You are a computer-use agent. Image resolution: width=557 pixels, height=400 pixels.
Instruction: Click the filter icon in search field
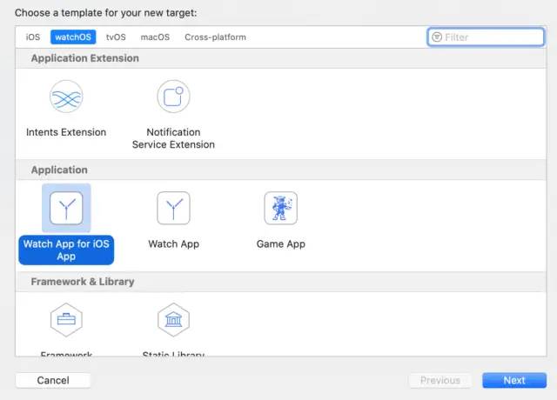click(x=437, y=37)
